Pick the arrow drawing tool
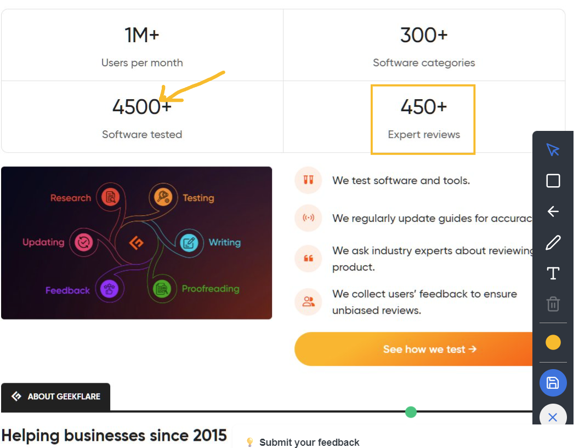Image resolution: width=579 pixels, height=448 pixels. (x=553, y=211)
